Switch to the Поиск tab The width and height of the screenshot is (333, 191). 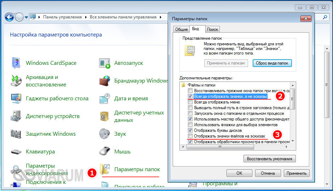coord(212,29)
